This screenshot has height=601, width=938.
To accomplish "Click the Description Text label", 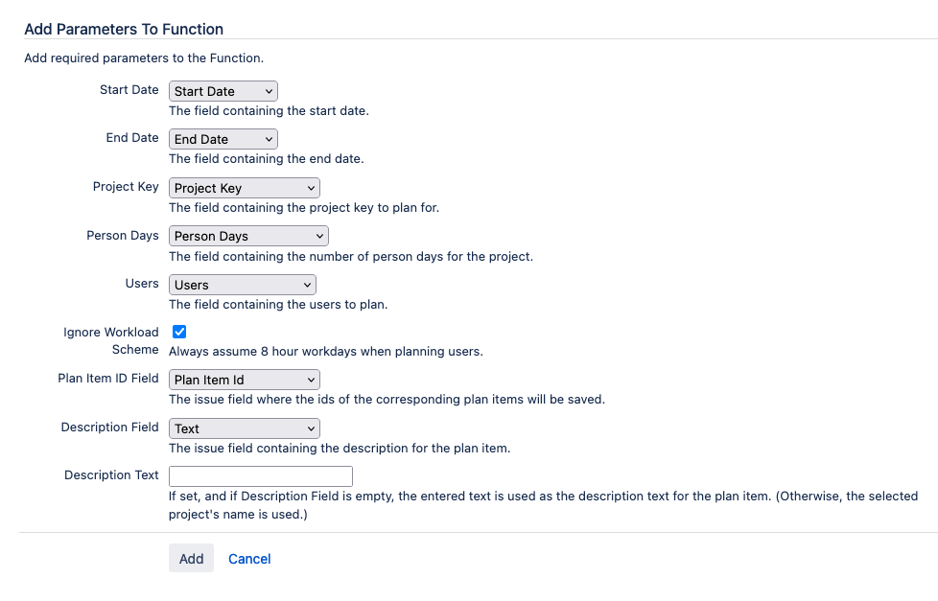I will (111, 474).
